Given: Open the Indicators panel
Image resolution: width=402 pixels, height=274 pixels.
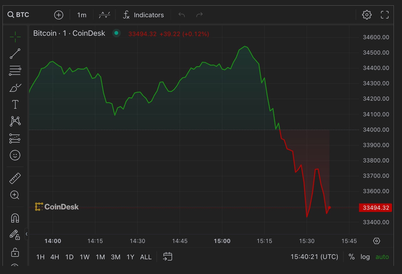Looking at the screenshot, I should click(143, 14).
